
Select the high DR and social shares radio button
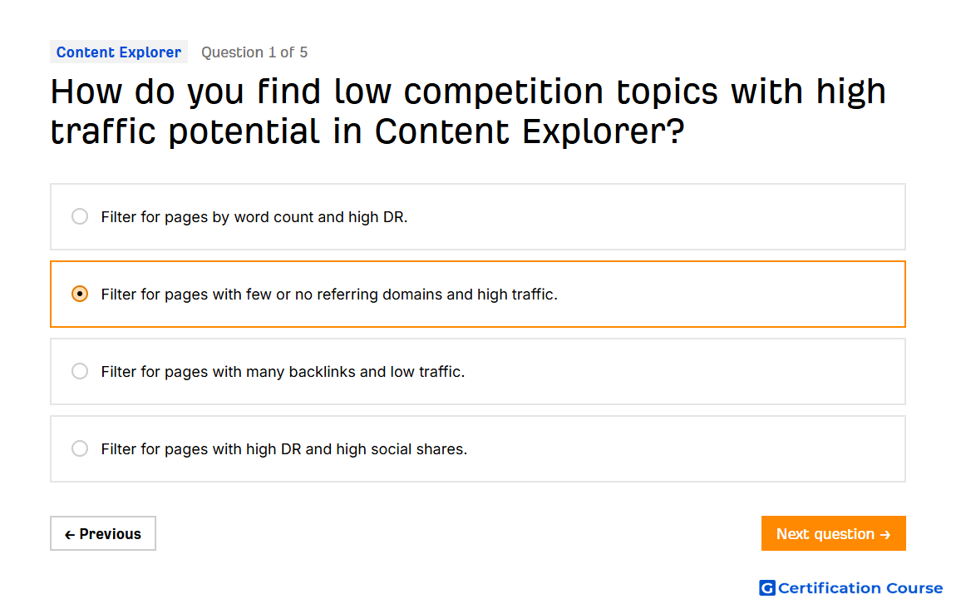click(x=80, y=449)
